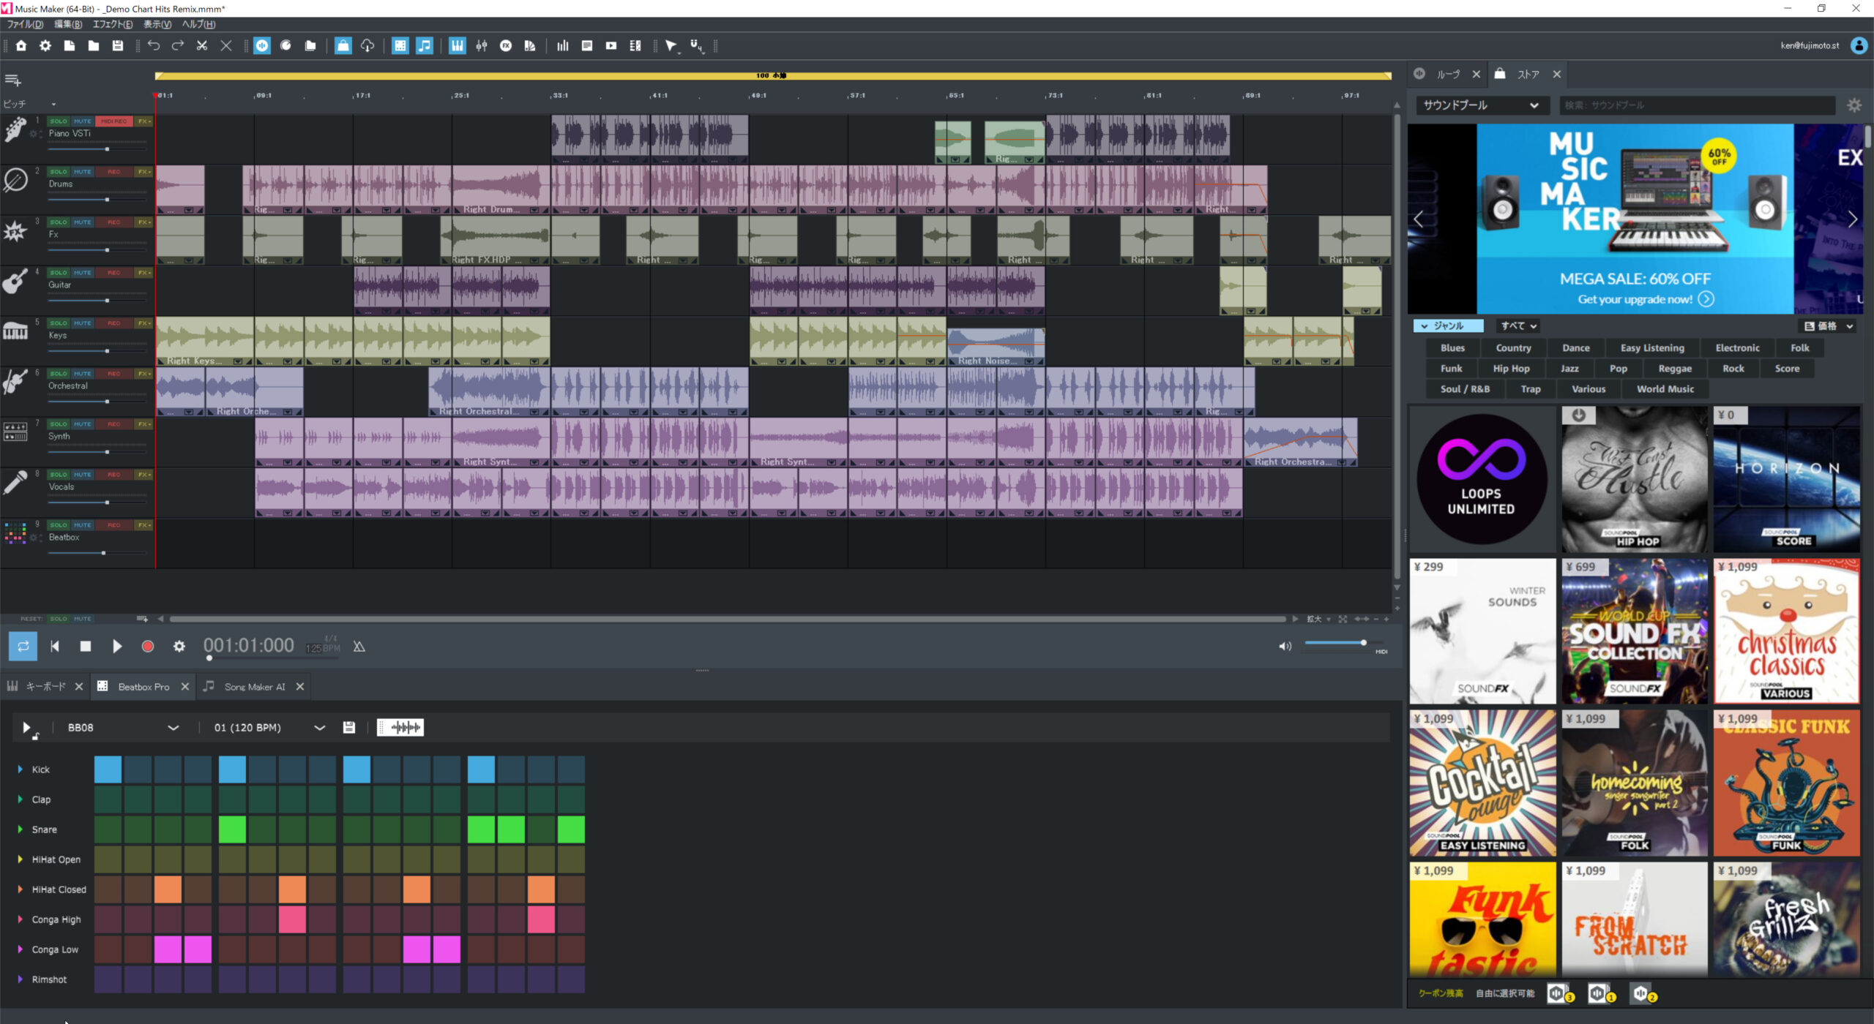This screenshot has width=1874, height=1024.
Task: Solo the Piano VSTi track
Action: (x=59, y=121)
